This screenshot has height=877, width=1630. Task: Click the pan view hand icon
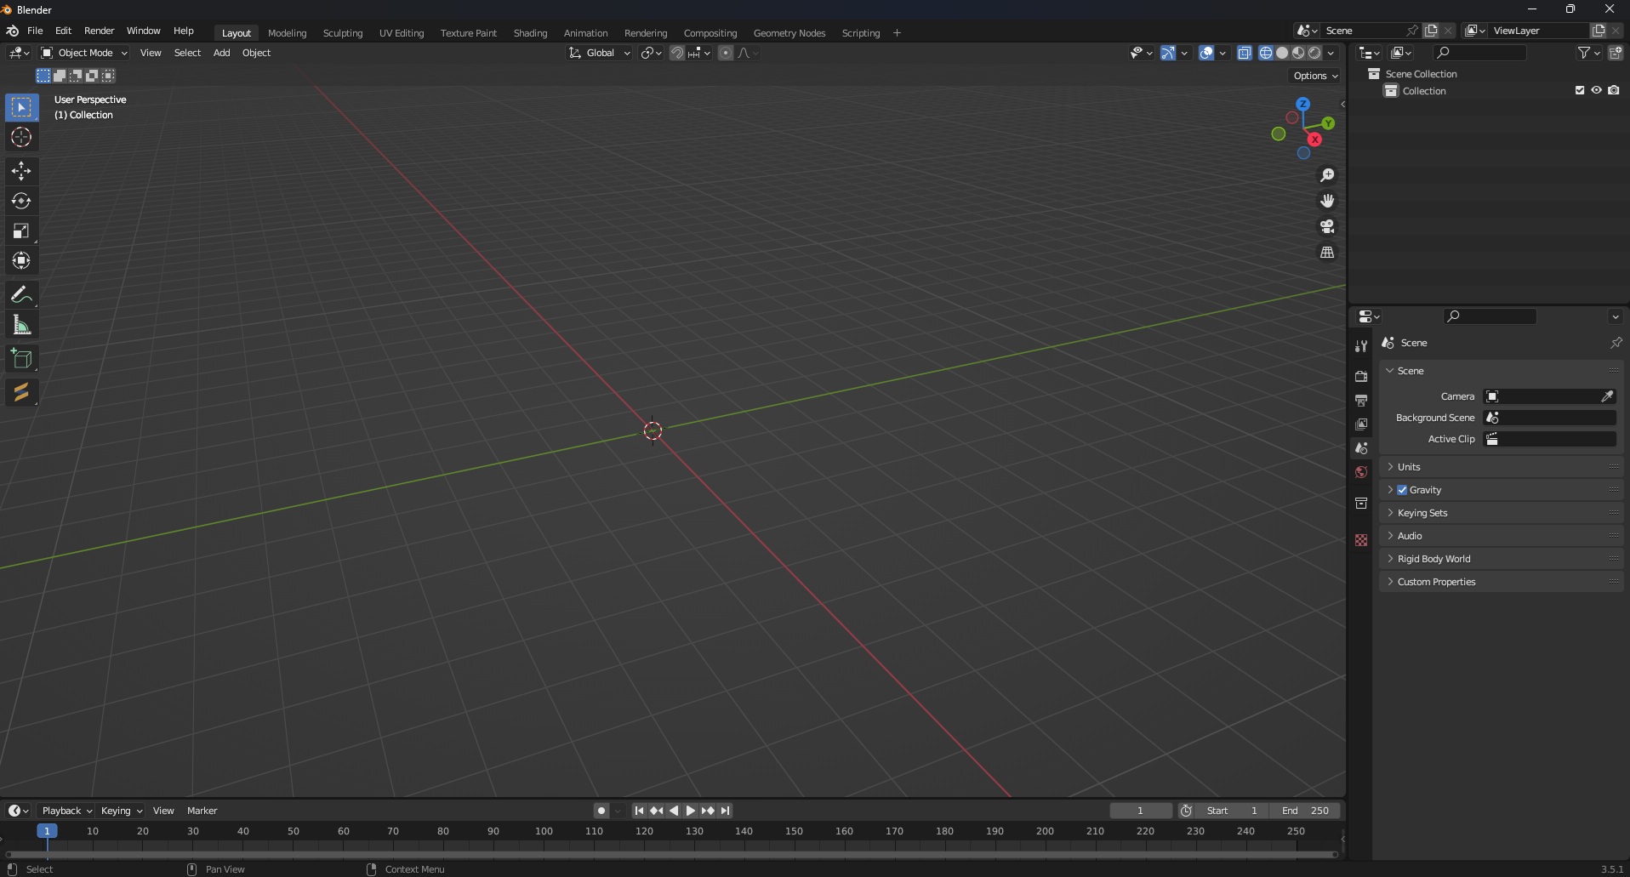(x=1327, y=201)
